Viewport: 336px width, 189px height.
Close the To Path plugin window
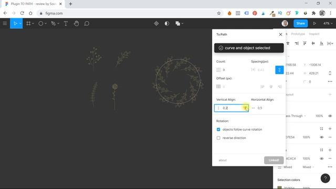(280, 34)
